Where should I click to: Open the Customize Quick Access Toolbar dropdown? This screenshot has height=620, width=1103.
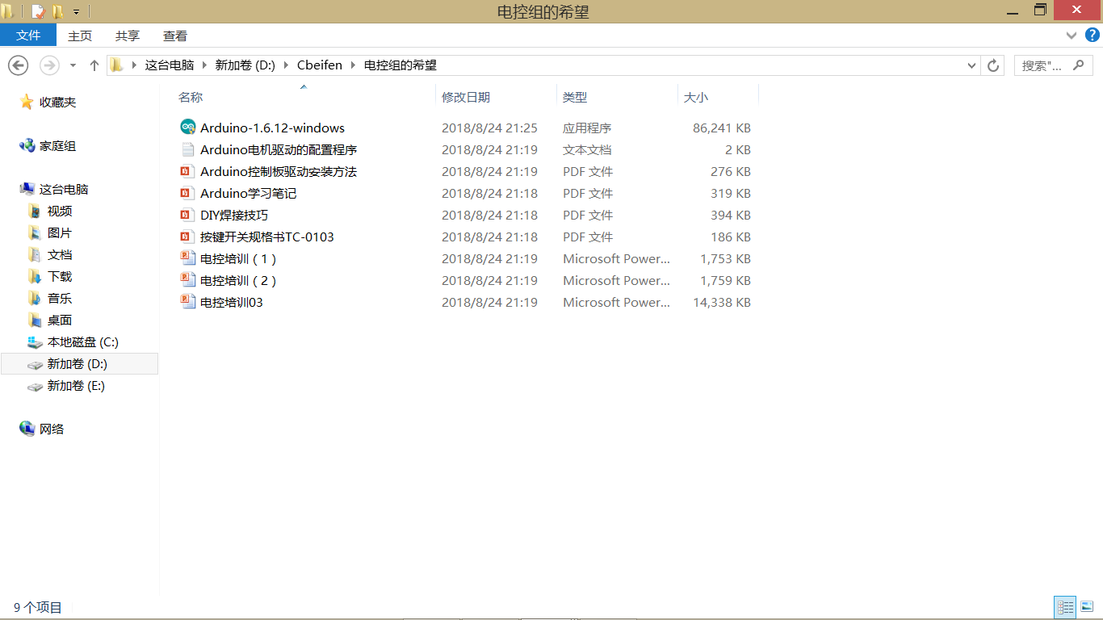(x=77, y=12)
